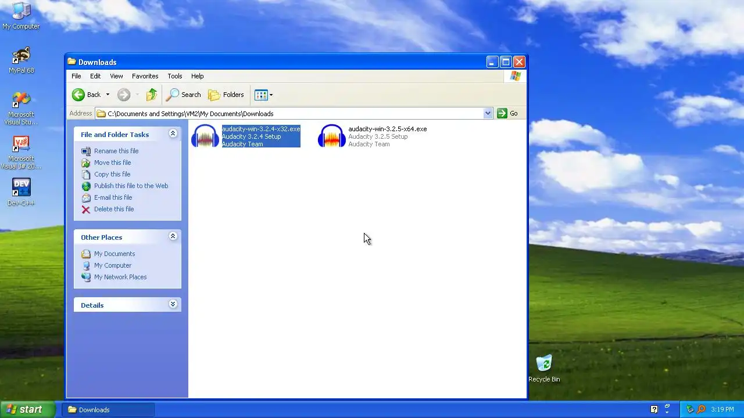The width and height of the screenshot is (744, 418).
Task: Select MyPal 68 desktop icon
Action: pyautogui.click(x=21, y=60)
